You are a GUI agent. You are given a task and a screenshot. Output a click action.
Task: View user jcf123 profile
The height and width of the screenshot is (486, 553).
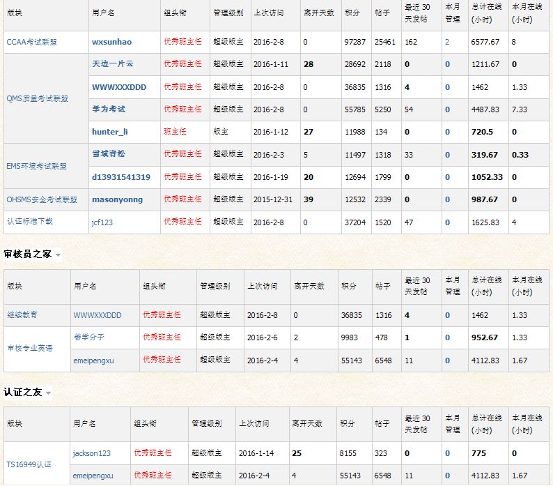pyautogui.click(x=102, y=222)
